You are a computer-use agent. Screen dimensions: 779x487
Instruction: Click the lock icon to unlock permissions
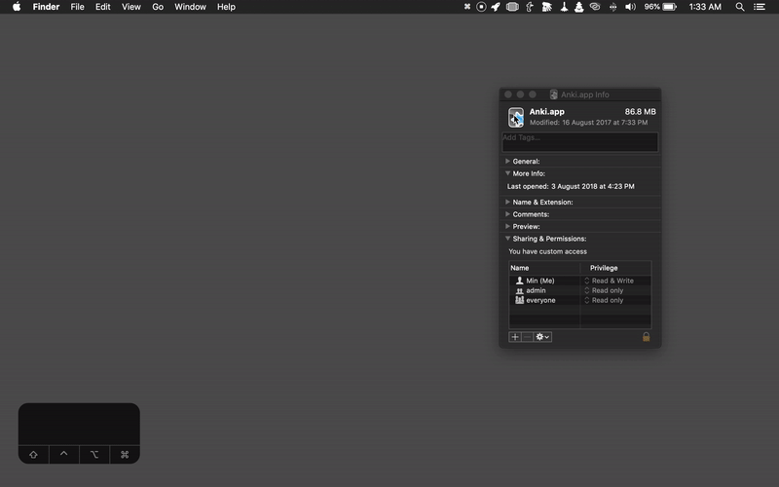tap(646, 337)
